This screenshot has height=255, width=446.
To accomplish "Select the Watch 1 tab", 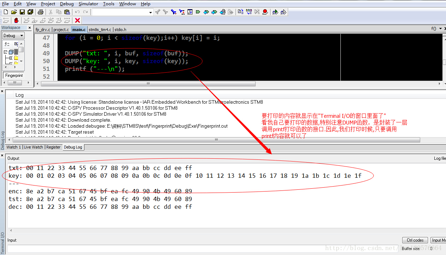I will (x=14, y=147).
